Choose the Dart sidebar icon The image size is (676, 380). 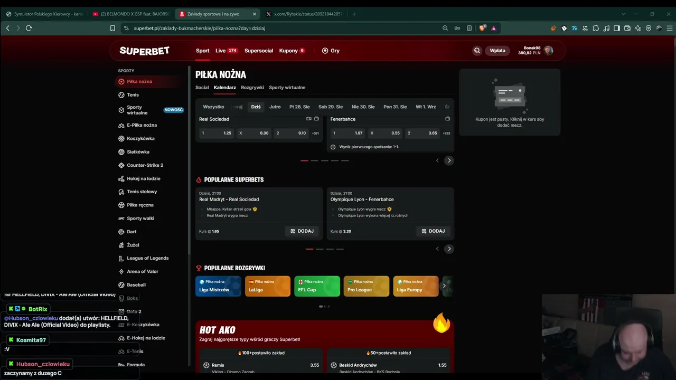point(121,232)
